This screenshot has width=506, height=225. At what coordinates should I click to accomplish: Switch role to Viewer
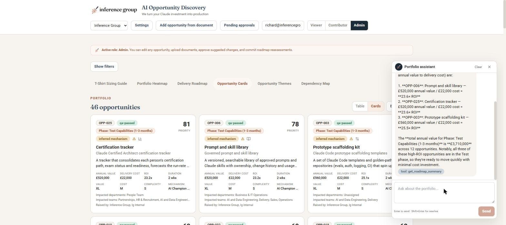(316, 25)
